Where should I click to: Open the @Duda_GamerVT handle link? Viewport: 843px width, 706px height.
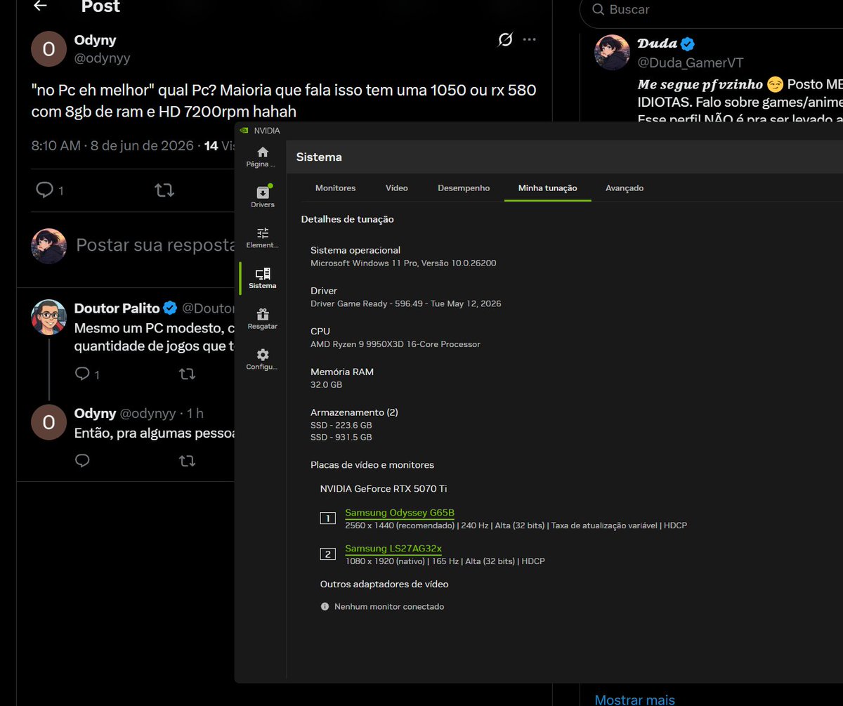pos(690,63)
